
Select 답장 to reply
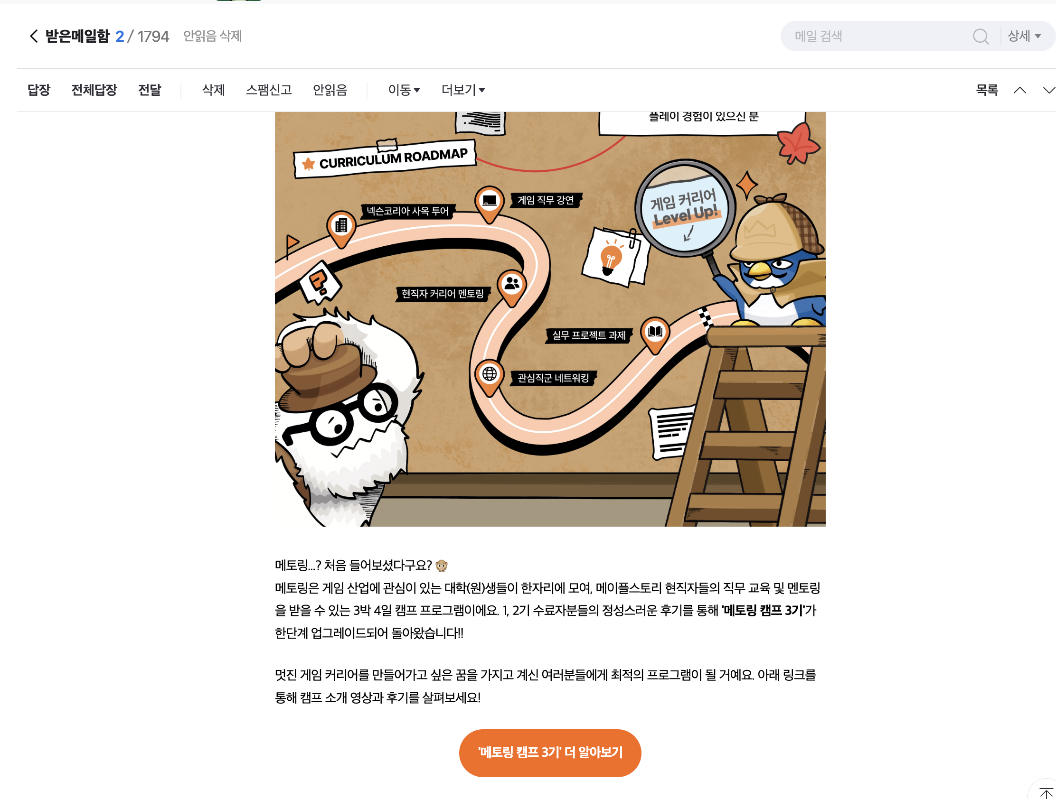pyautogui.click(x=38, y=90)
